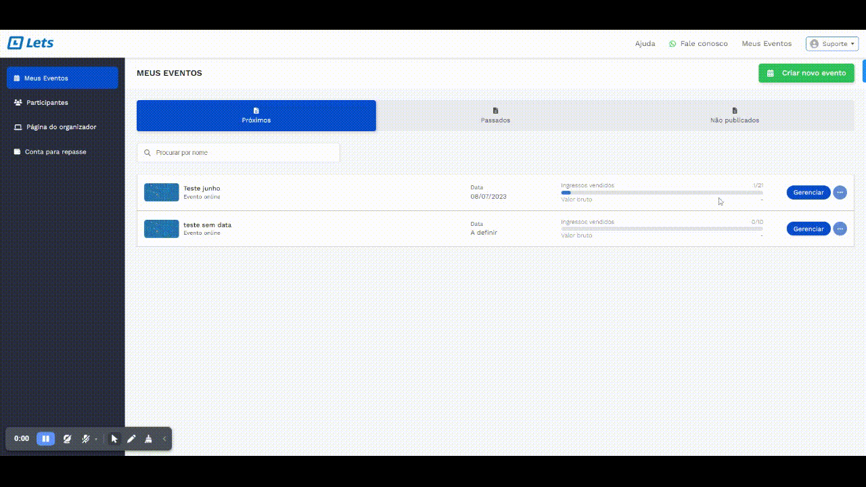Click the Lets logo
866x487 pixels.
(30, 43)
